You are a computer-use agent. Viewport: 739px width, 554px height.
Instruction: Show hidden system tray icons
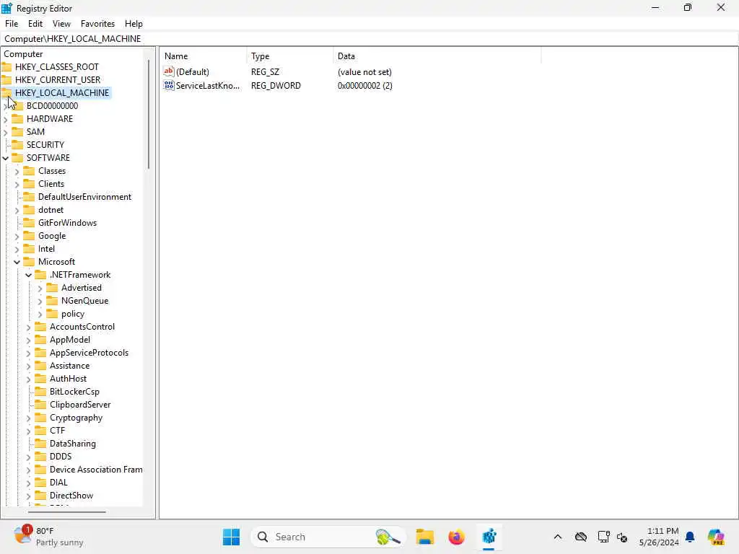pyautogui.click(x=558, y=537)
